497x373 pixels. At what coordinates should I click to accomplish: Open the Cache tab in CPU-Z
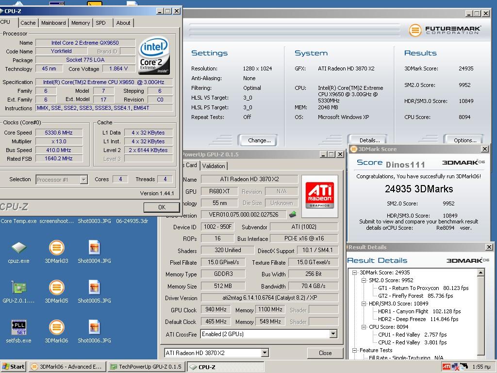28,23
